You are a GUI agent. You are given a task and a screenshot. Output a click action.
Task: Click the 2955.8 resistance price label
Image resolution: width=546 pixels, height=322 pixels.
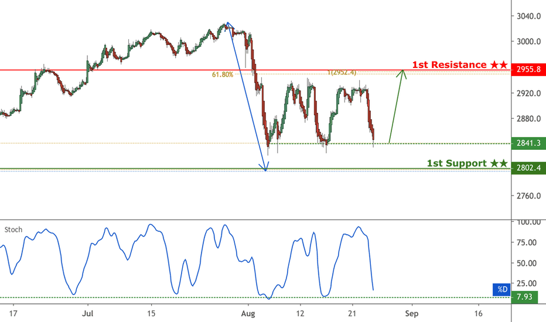point(528,69)
